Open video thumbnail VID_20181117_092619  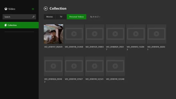[x=53, y=34]
